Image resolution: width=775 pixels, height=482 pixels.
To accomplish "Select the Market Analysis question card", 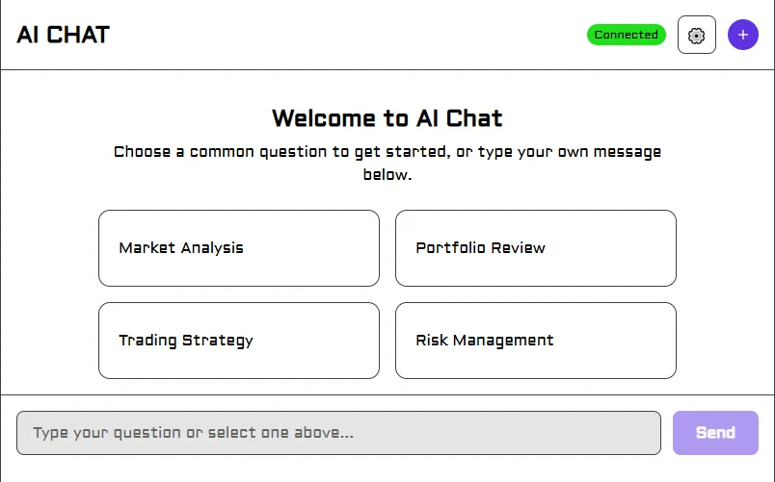I will pyautogui.click(x=238, y=248).
